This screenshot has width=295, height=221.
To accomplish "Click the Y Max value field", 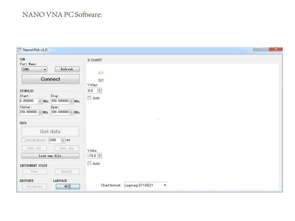I will coord(92,91).
